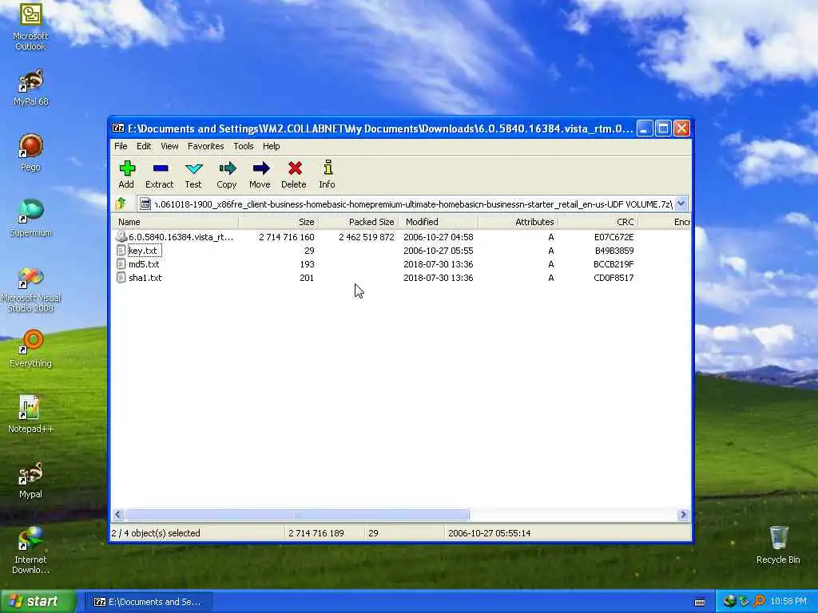
Task: Click CRC value BCCB219F
Action: point(613,264)
